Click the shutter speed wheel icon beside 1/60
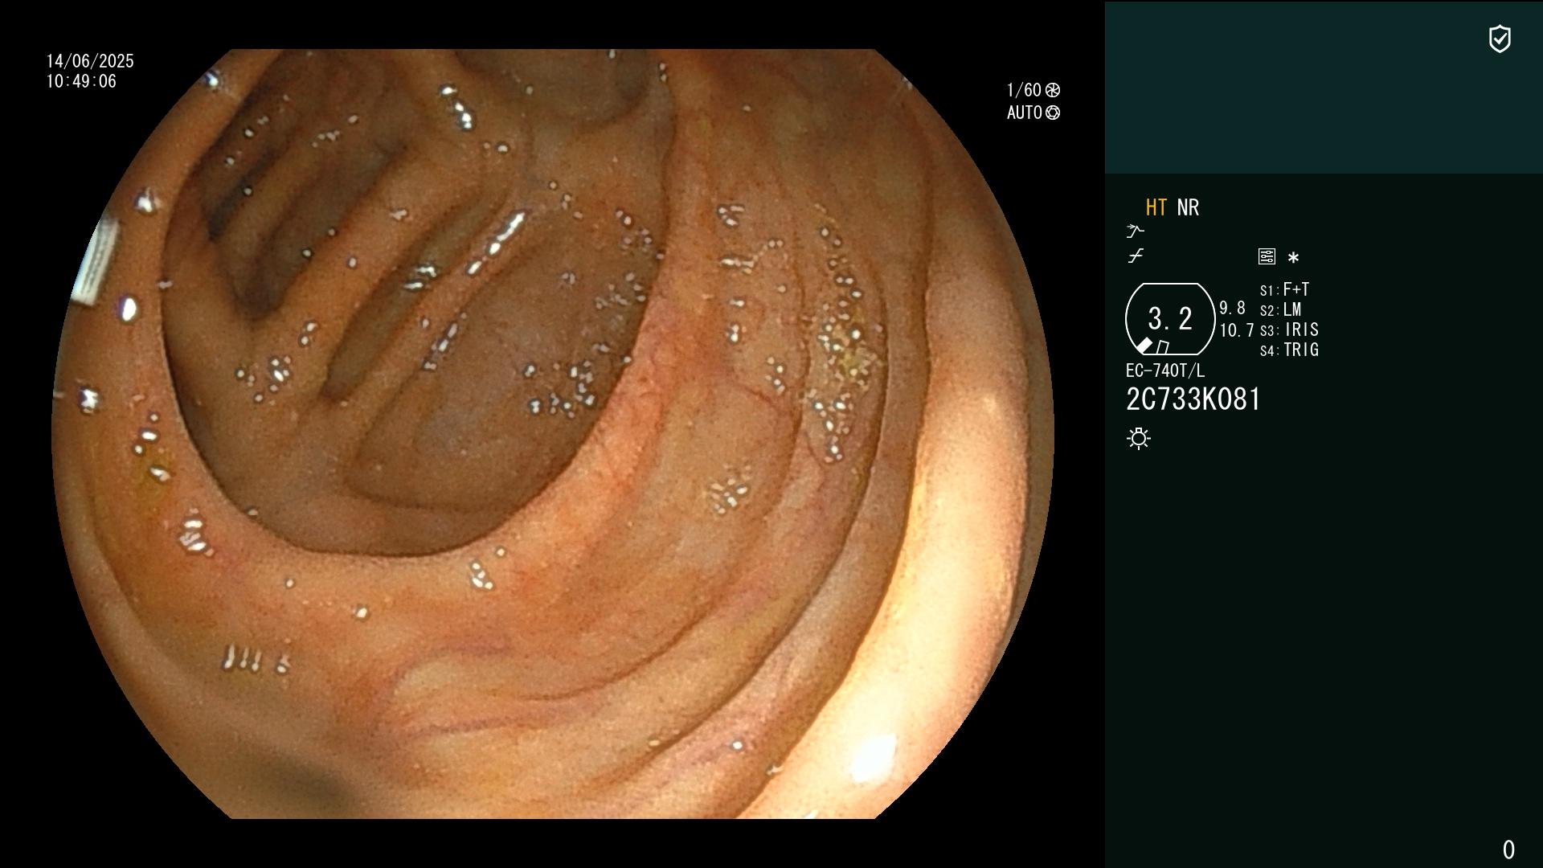The height and width of the screenshot is (868, 1543). coord(1053,90)
